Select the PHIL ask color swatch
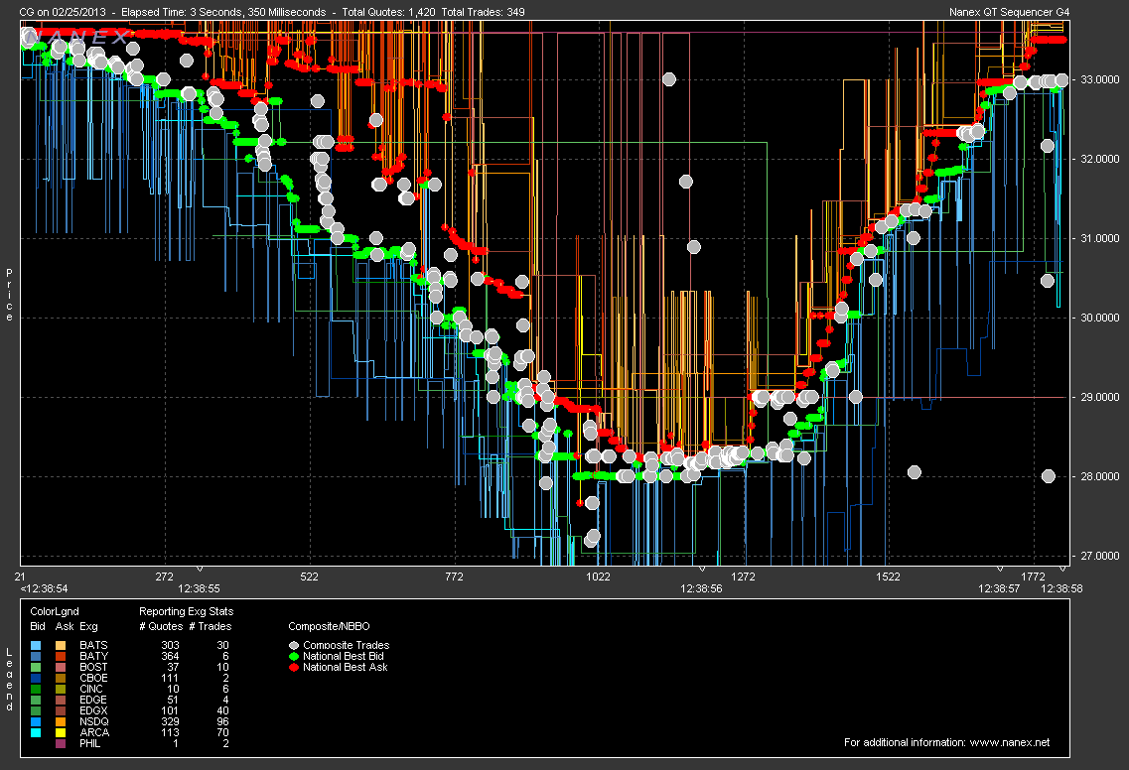The width and height of the screenshot is (1129, 770). (x=61, y=743)
